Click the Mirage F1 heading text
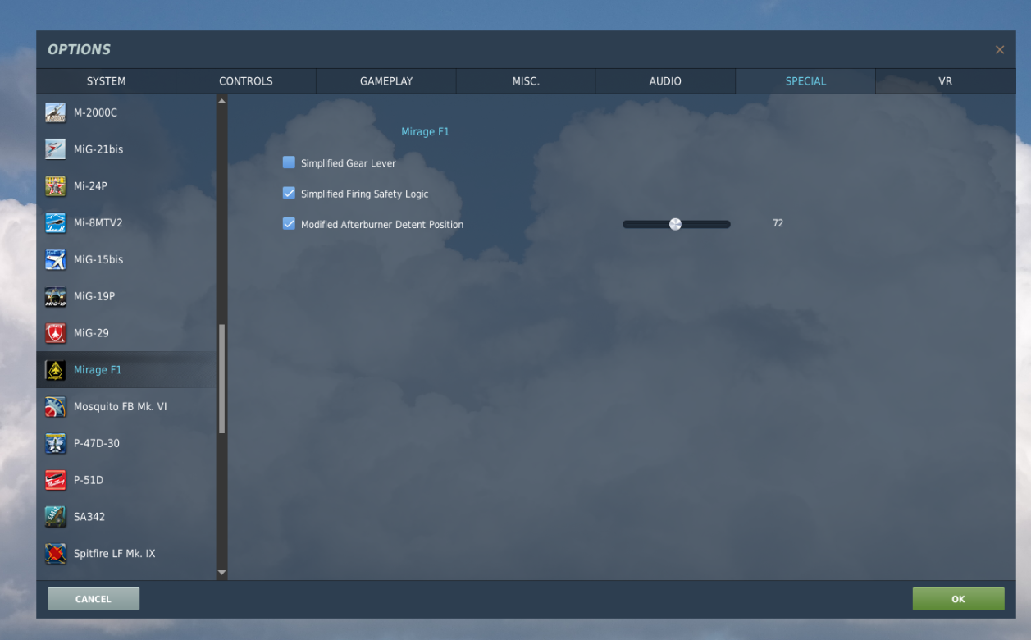Viewport: 1031px width, 640px height. [425, 131]
